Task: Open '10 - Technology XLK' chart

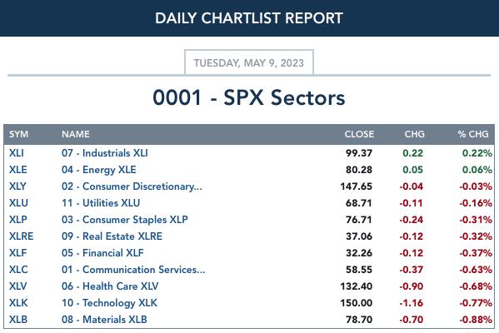Action: pos(109,303)
